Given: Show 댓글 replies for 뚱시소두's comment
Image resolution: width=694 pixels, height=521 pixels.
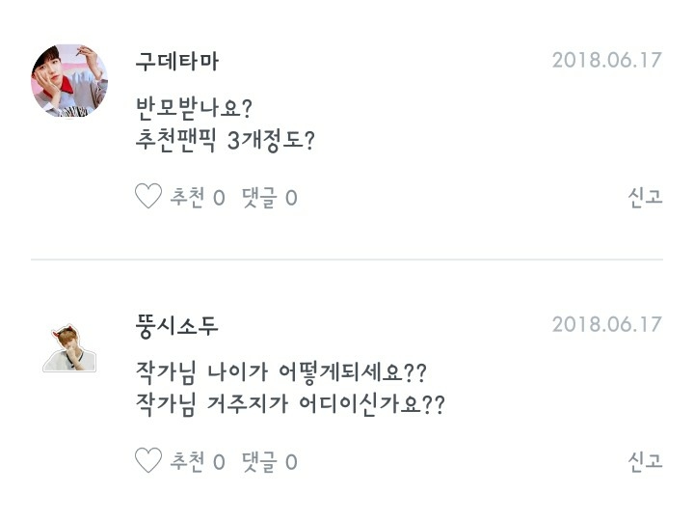Looking at the screenshot, I should (269, 461).
